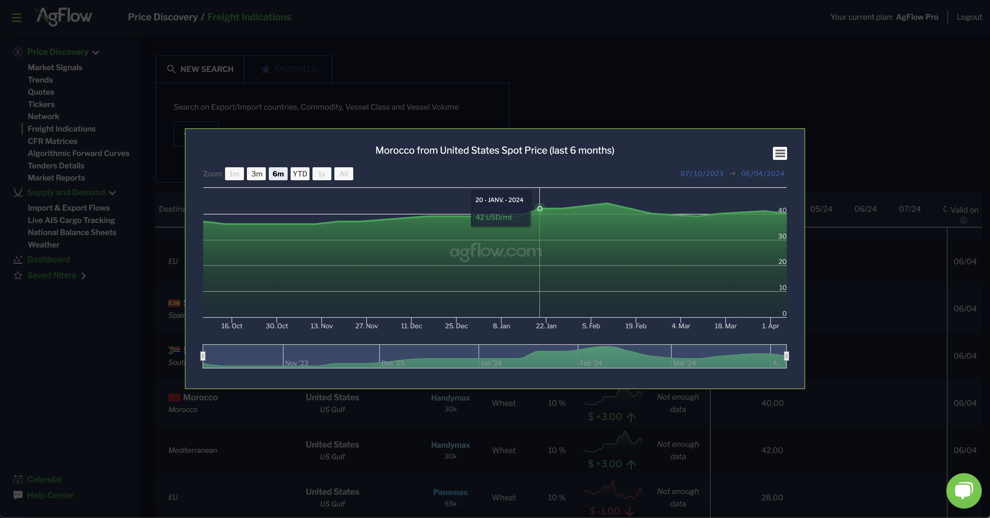Open the chart context menu icon
The width and height of the screenshot is (990, 518).
pos(780,153)
